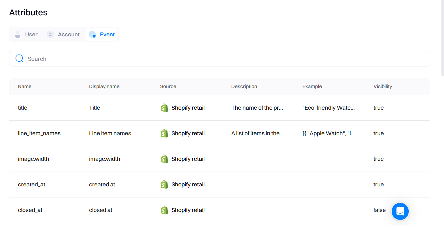
Task: Select the 'line_item_names' attribute name
Action: point(39,133)
